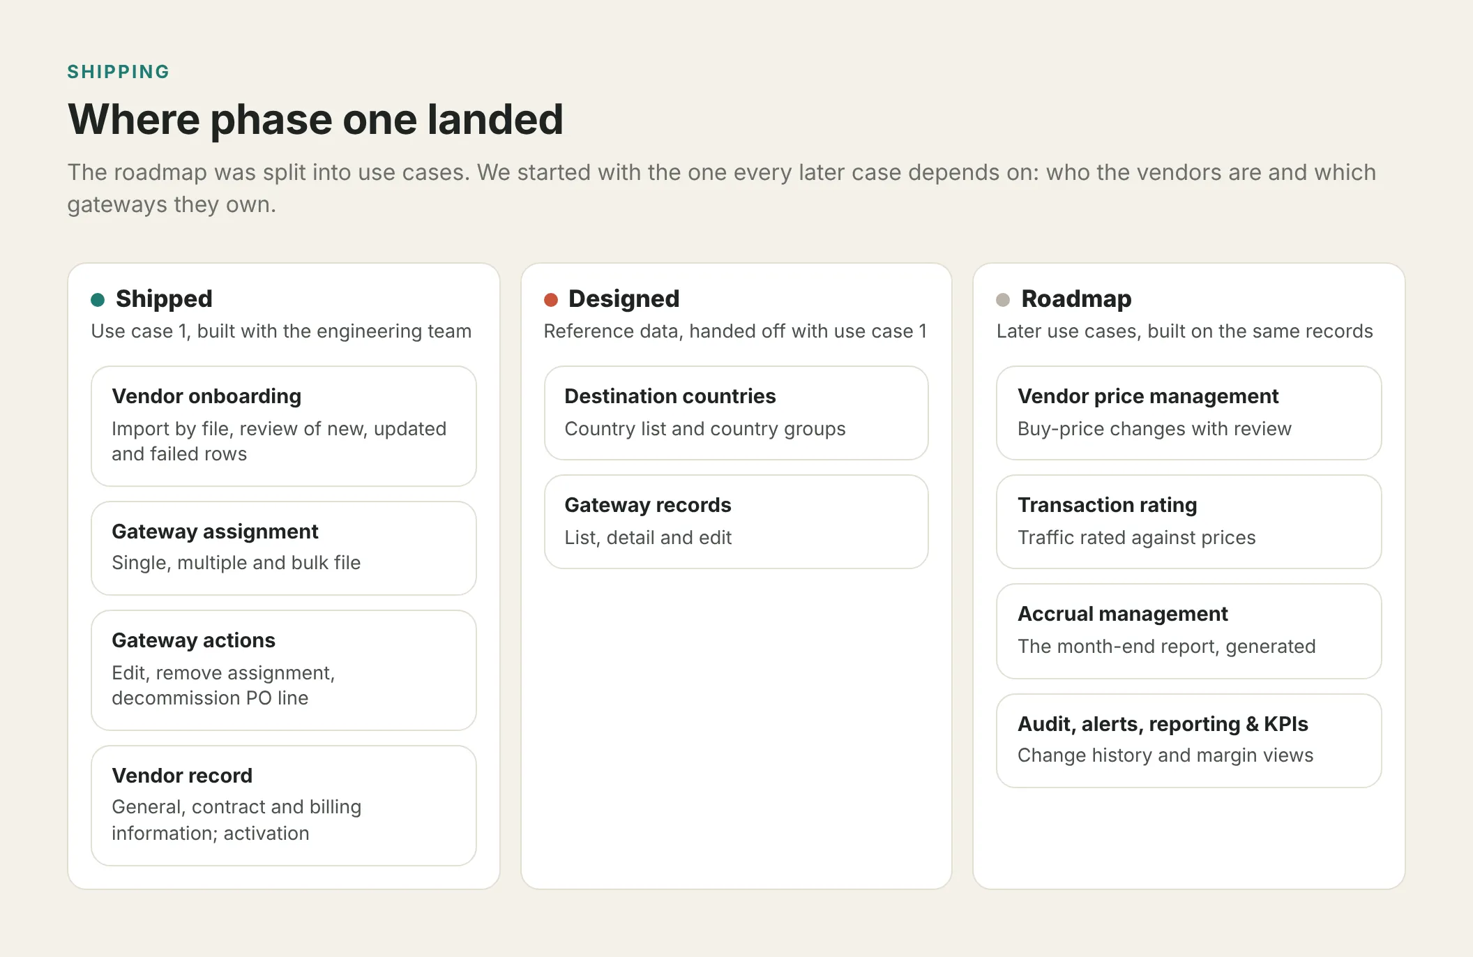This screenshot has height=957, width=1473.
Task: Click 'Use case 1, built with the engineering team'
Action: coord(281,331)
